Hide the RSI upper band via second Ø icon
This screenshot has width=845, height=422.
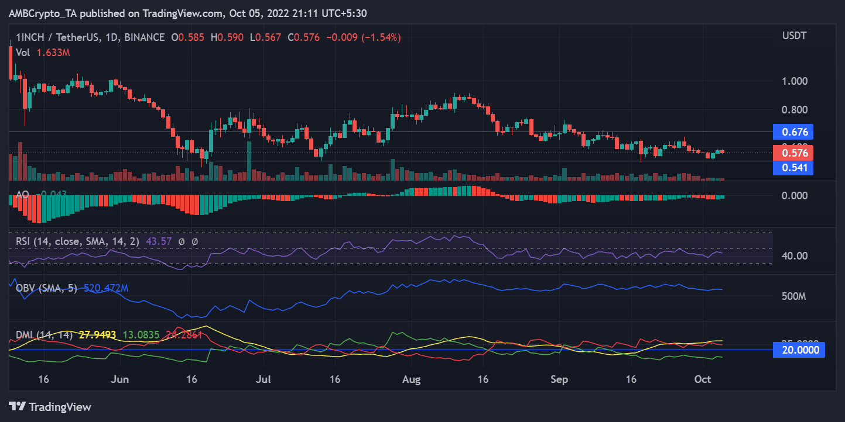194,241
